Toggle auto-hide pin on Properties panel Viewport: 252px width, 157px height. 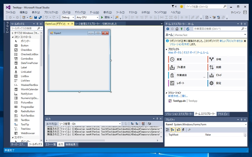[x=241, y=120]
